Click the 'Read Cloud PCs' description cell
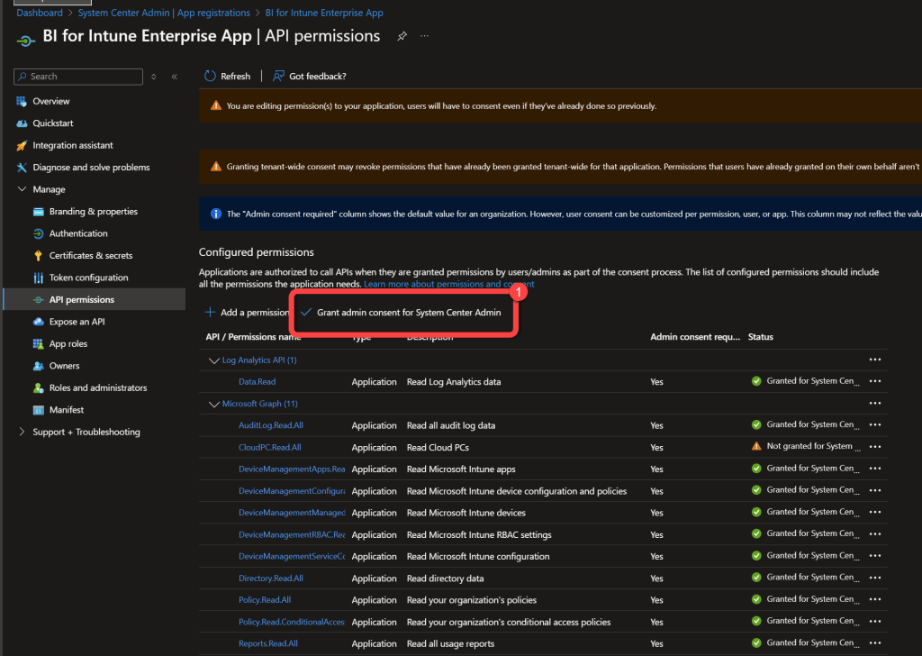This screenshot has width=922, height=656. click(438, 447)
